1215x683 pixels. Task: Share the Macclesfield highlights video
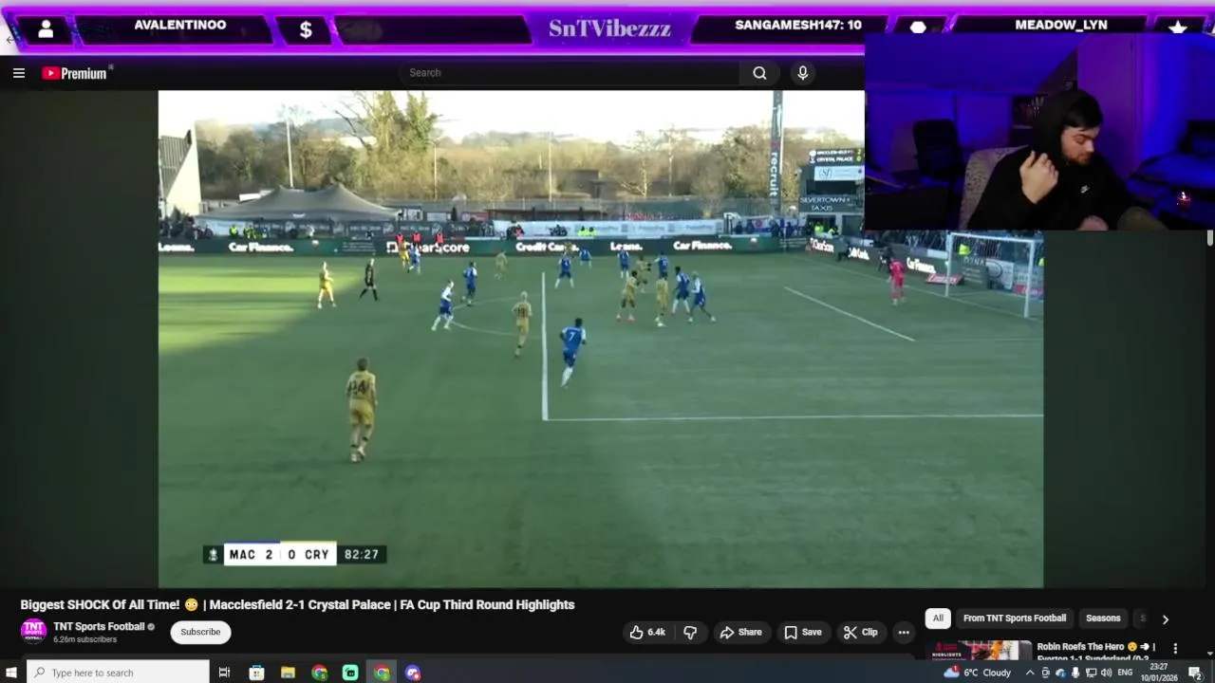[740, 632]
